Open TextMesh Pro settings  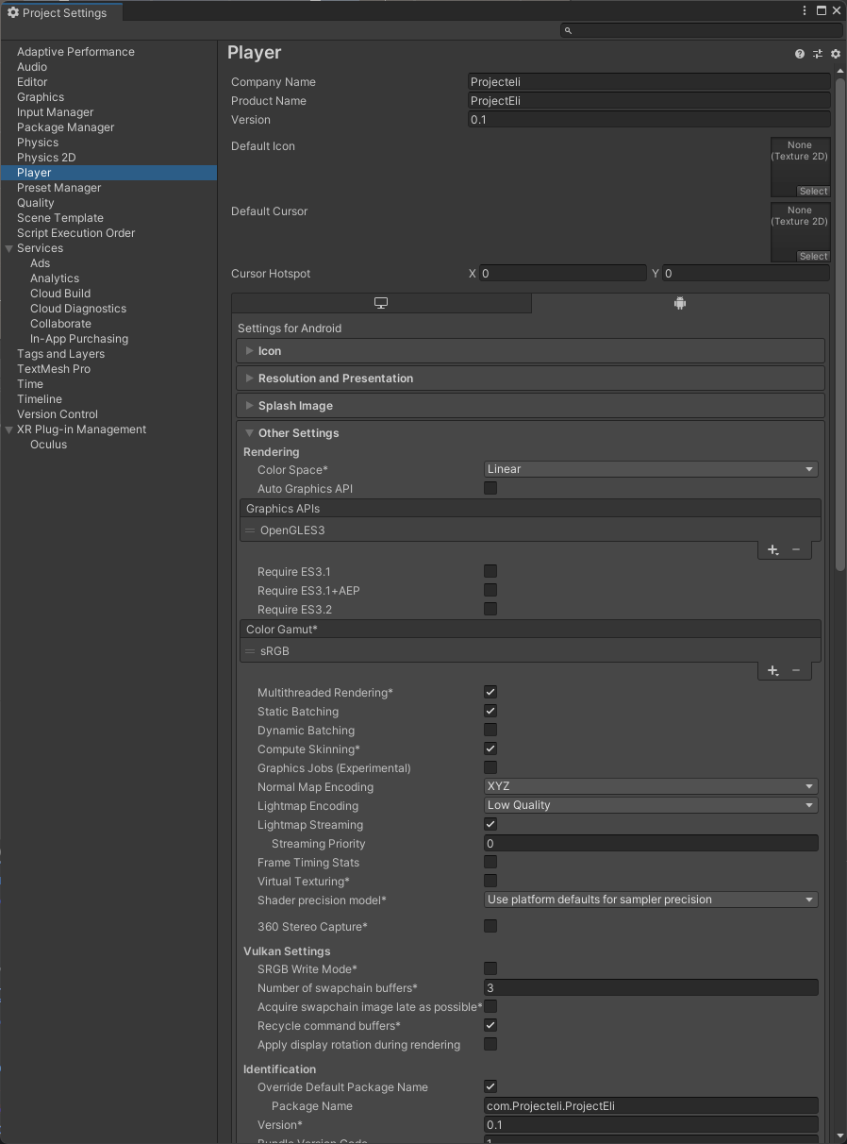(x=54, y=369)
